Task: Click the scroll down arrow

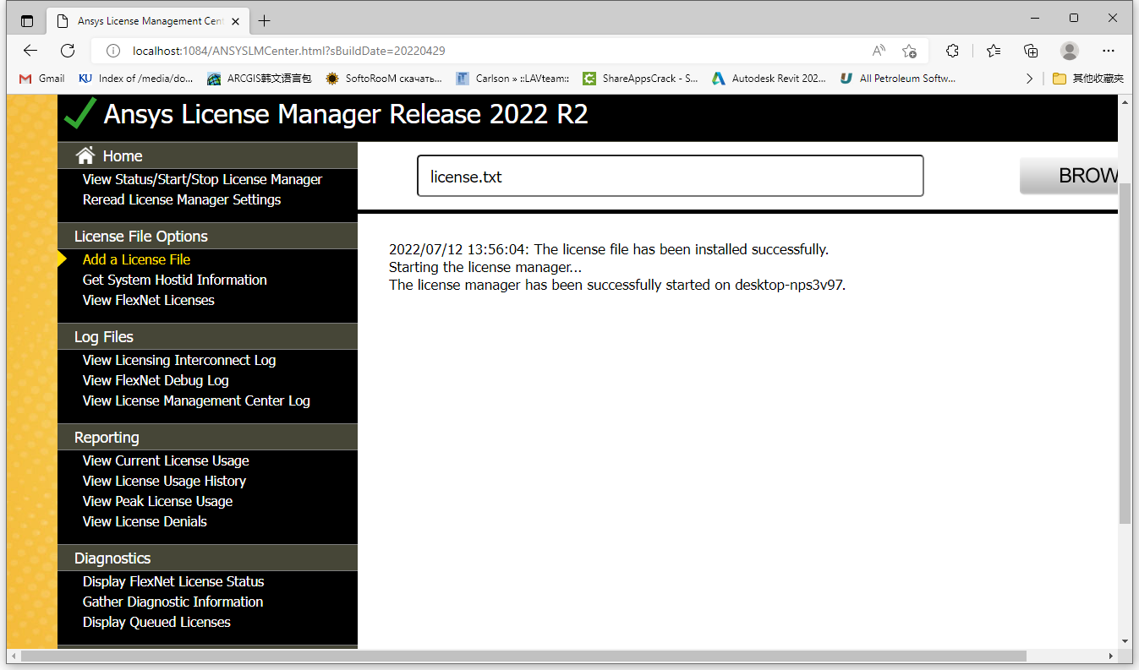Action: coord(1125,641)
